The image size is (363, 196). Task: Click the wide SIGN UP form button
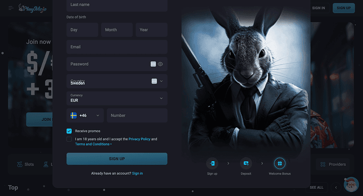click(117, 159)
